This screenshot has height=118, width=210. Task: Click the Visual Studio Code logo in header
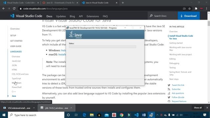tap(12, 16)
